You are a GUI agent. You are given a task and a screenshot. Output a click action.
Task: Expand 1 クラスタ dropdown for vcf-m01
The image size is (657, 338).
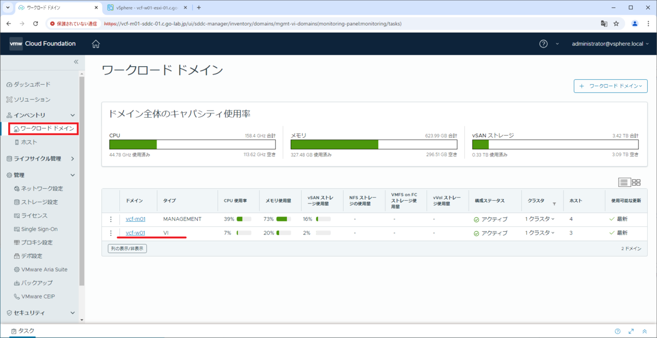540,219
